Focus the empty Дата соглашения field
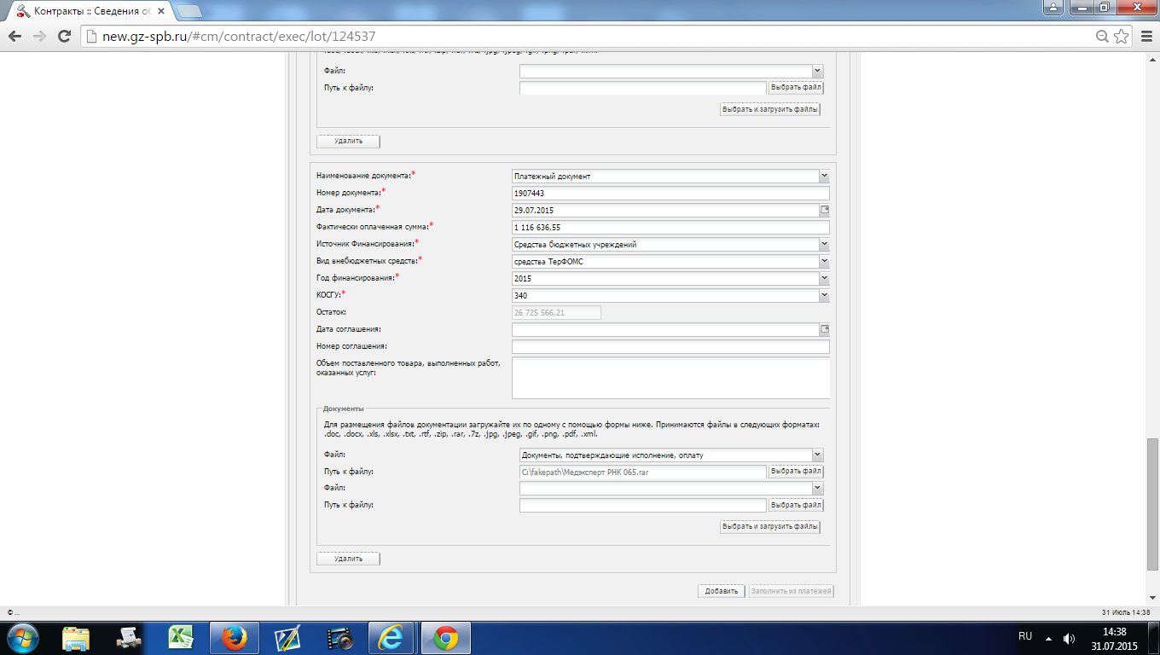The image size is (1160, 655). coord(665,329)
